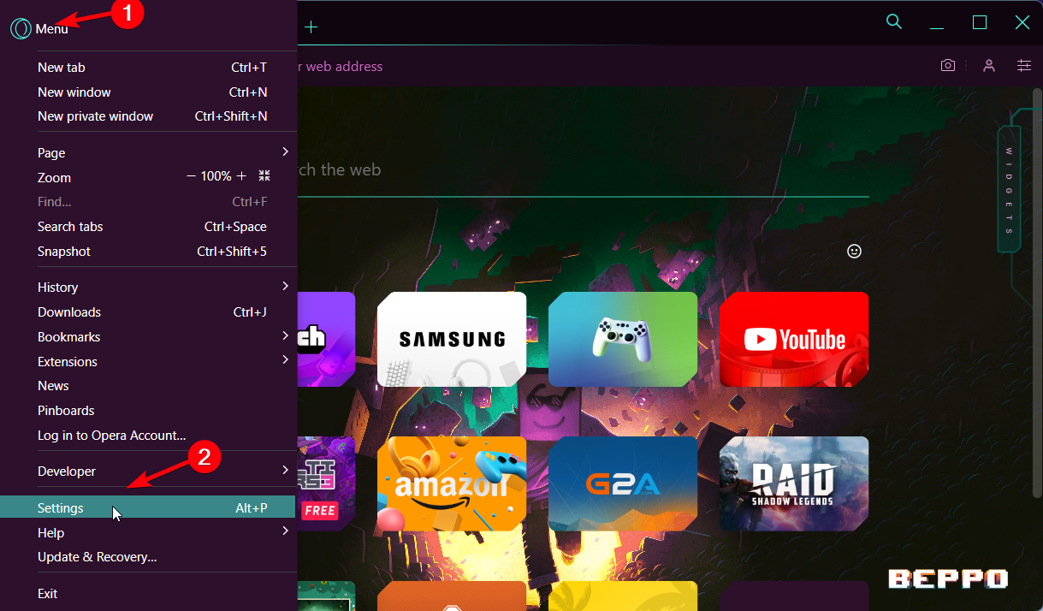Click the zoom in plus button

[x=241, y=176]
